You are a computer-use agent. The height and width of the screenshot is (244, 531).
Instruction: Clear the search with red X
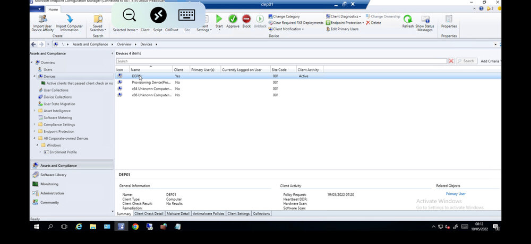click(x=451, y=61)
